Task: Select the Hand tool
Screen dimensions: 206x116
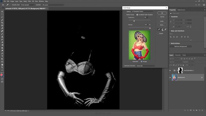Action: (2, 64)
